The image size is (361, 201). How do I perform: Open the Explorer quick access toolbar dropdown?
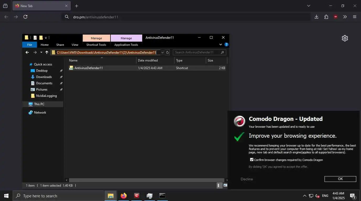[46, 38]
